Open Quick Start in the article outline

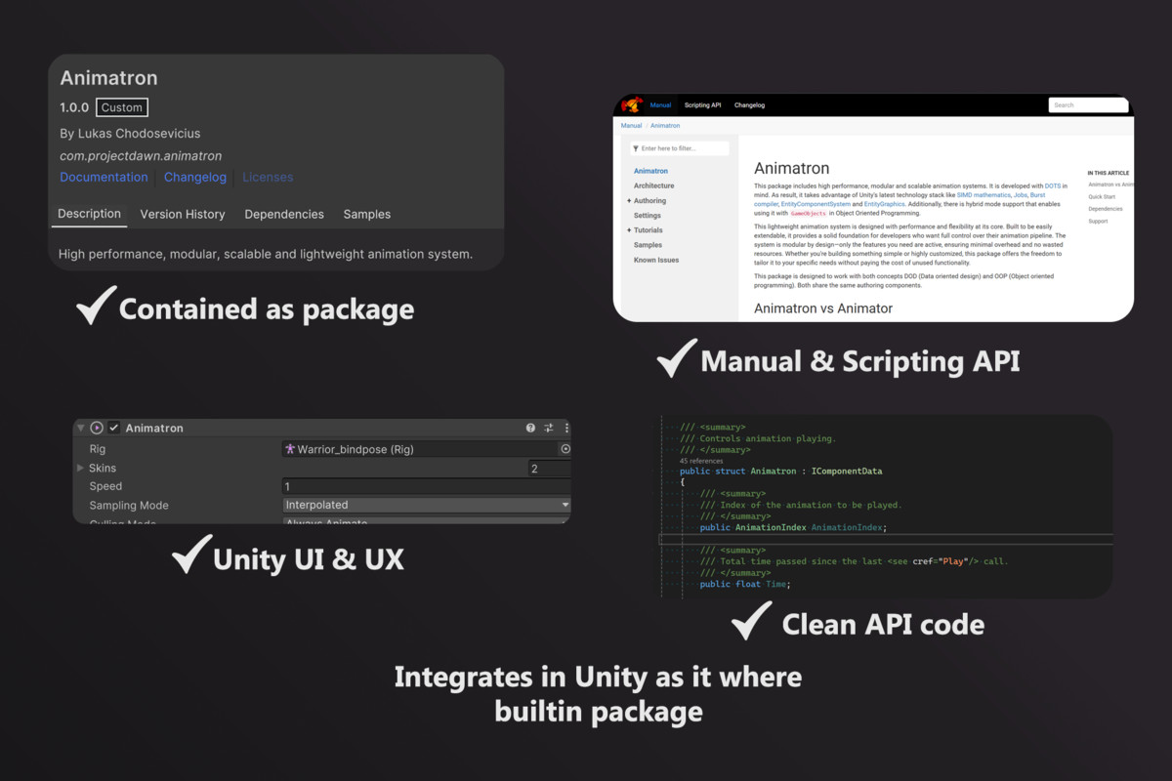click(x=1102, y=196)
